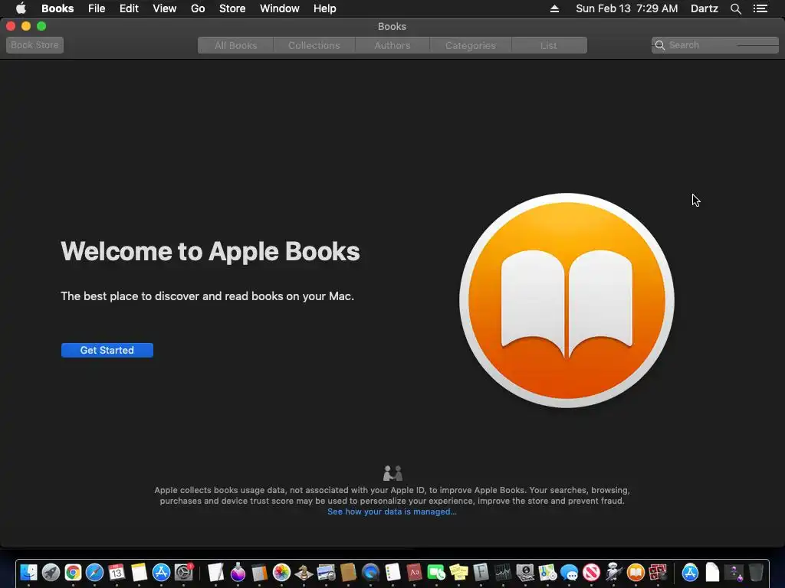Open the Dartz user menu
785x588 pixels.
coord(704,8)
